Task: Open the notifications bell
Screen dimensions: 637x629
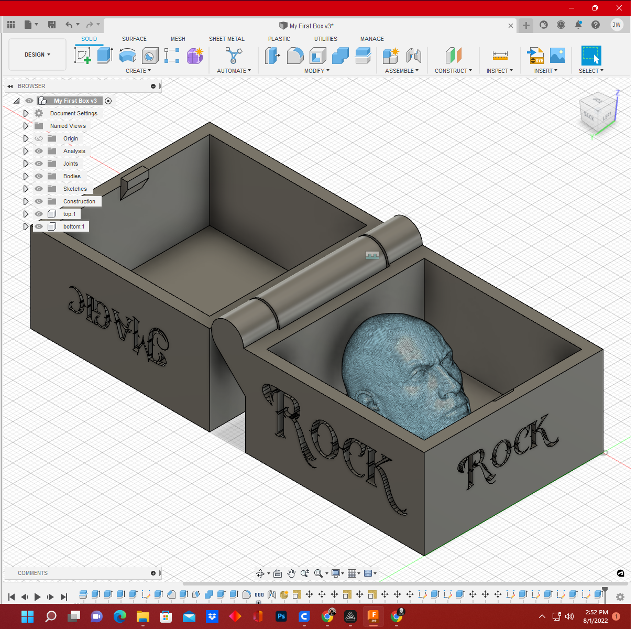Action: 578,25
